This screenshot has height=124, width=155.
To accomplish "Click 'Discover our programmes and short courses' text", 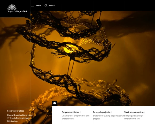I will (x=76, y=117).
